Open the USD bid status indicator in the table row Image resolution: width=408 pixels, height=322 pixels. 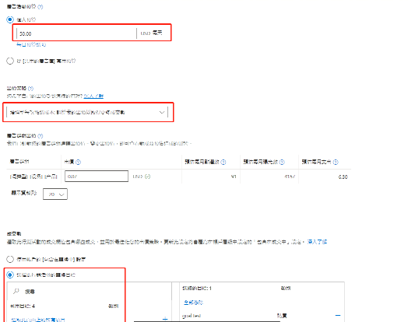pyautogui.click(x=147, y=177)
